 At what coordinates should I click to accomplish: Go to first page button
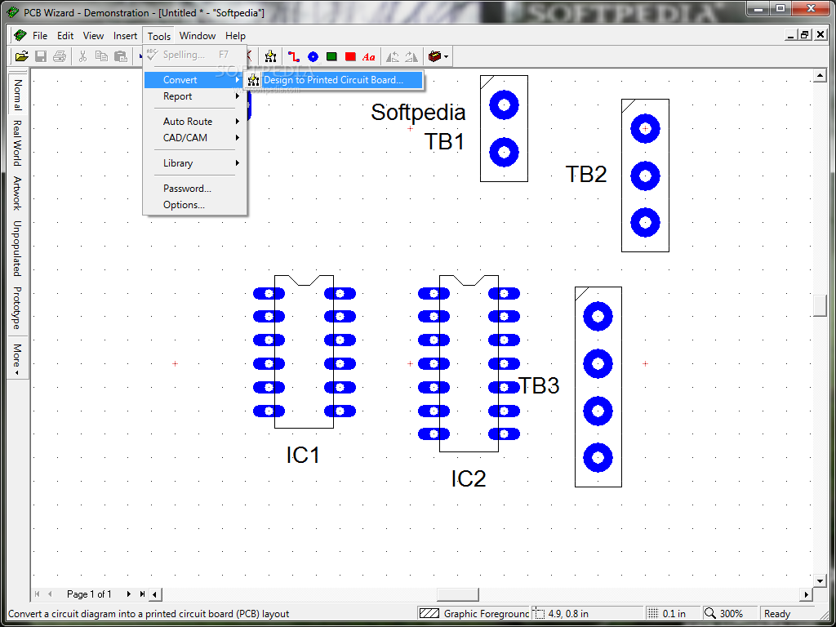pyautogui.click(x=38, y=594)
